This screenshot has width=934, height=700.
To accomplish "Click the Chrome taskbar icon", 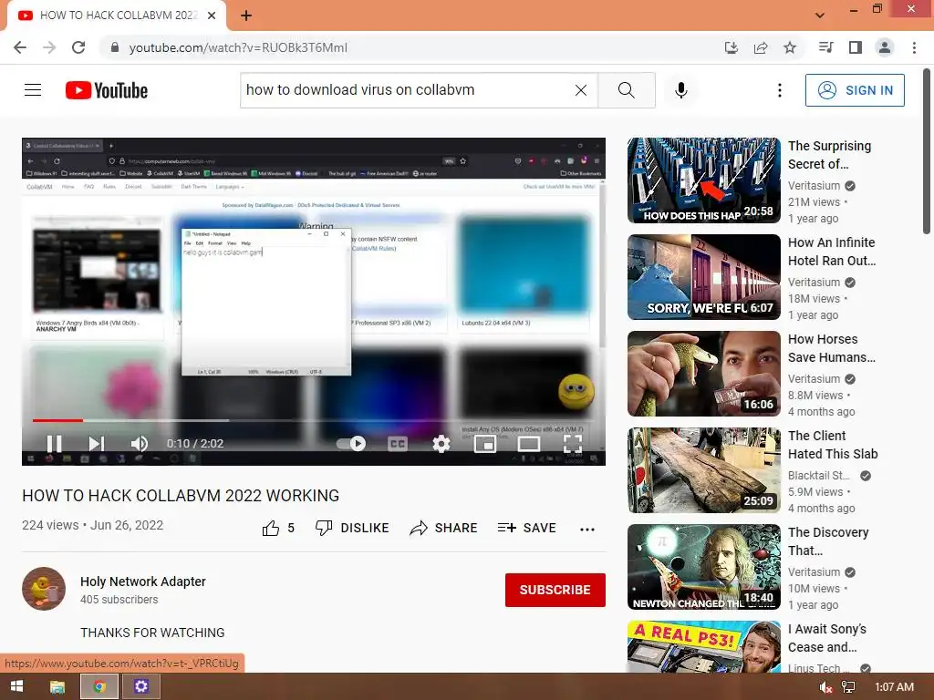I will 99,686.
